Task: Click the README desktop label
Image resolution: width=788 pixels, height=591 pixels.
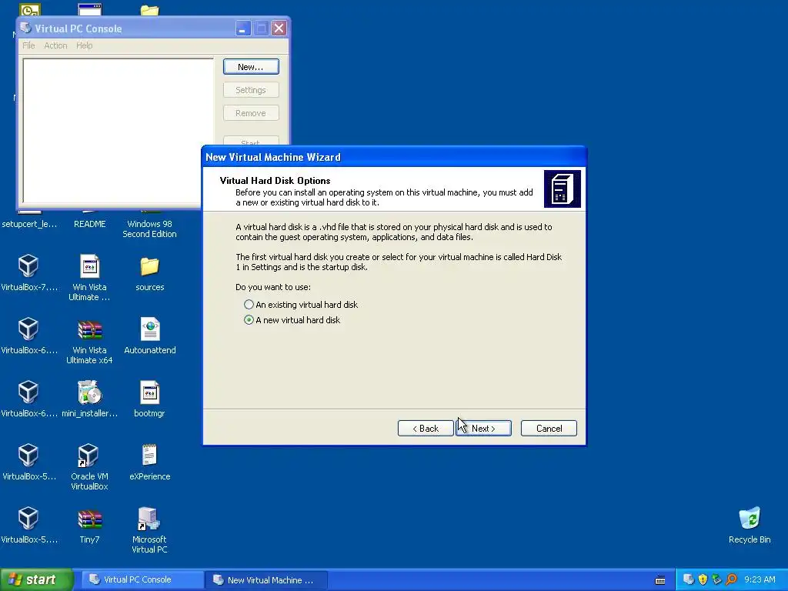Action: click(x=89, y=224)
